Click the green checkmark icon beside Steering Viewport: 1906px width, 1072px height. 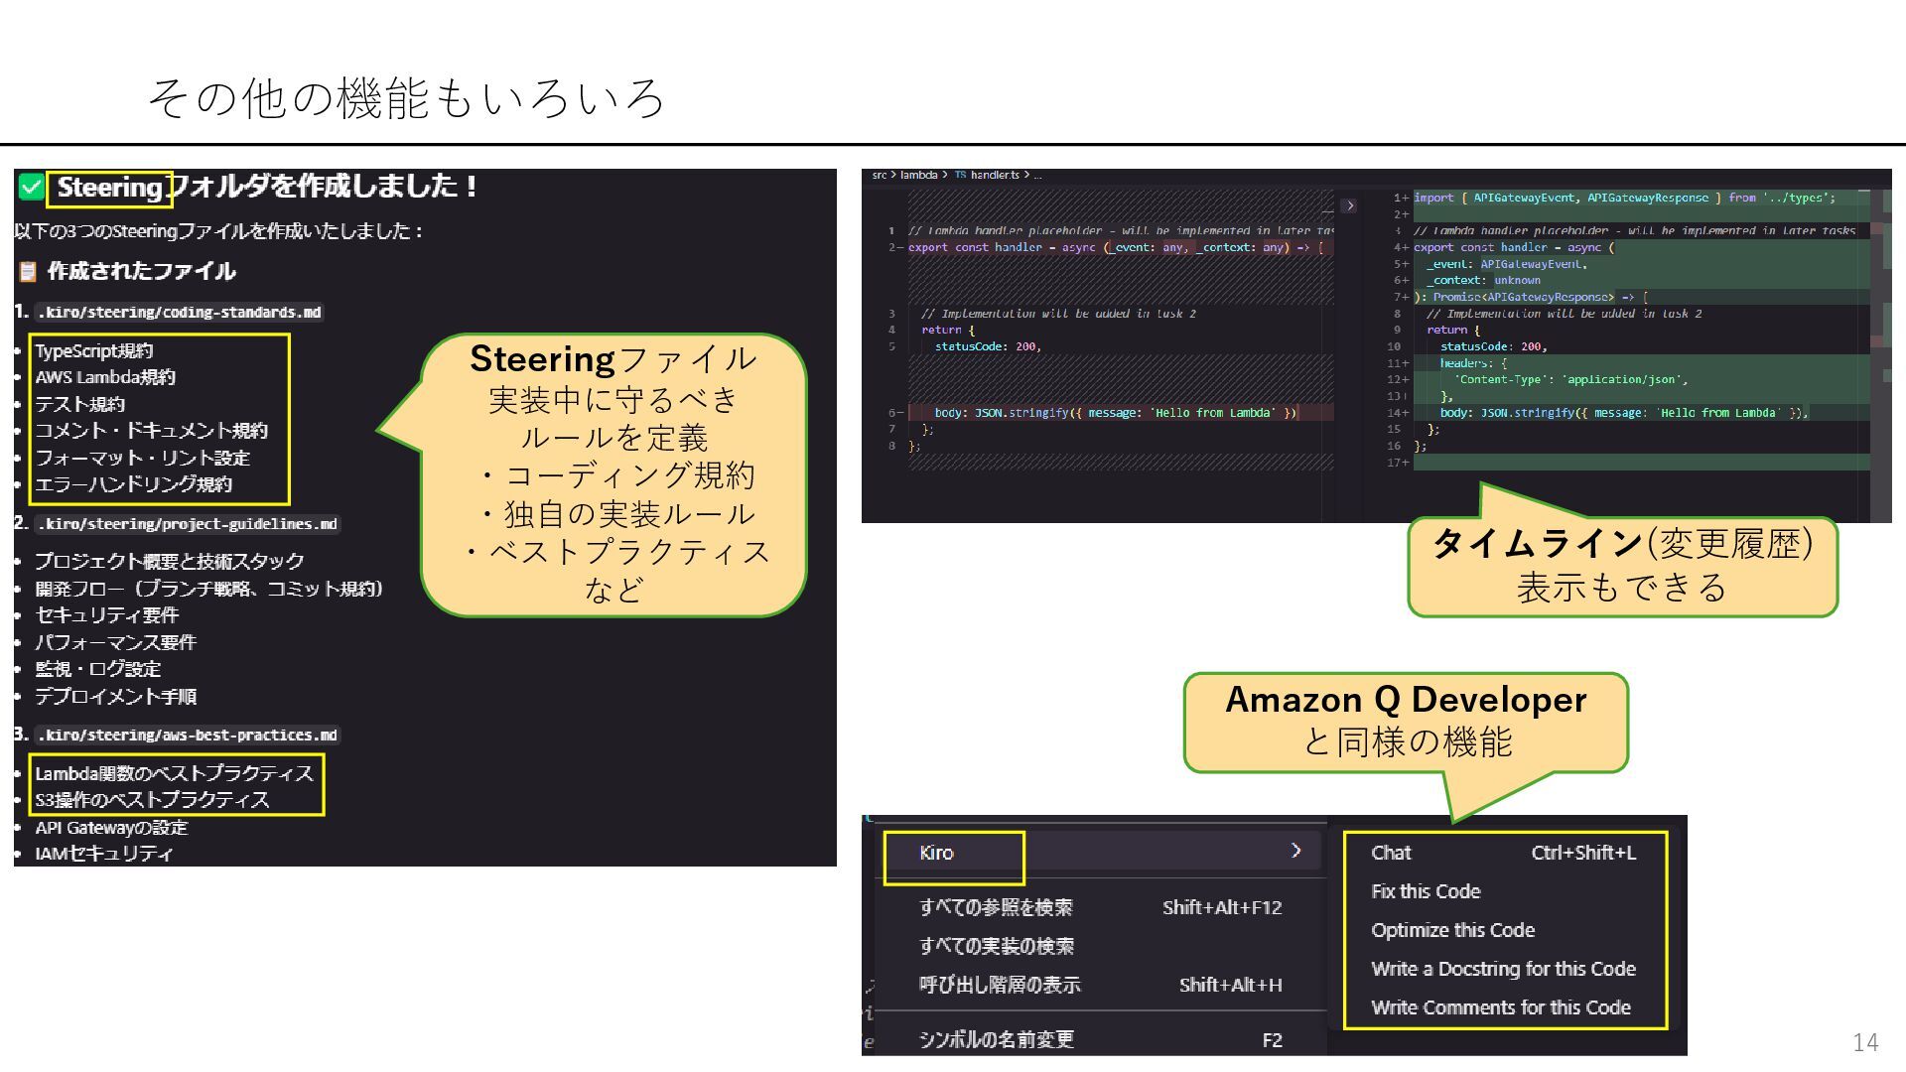[x=31, y=187]
